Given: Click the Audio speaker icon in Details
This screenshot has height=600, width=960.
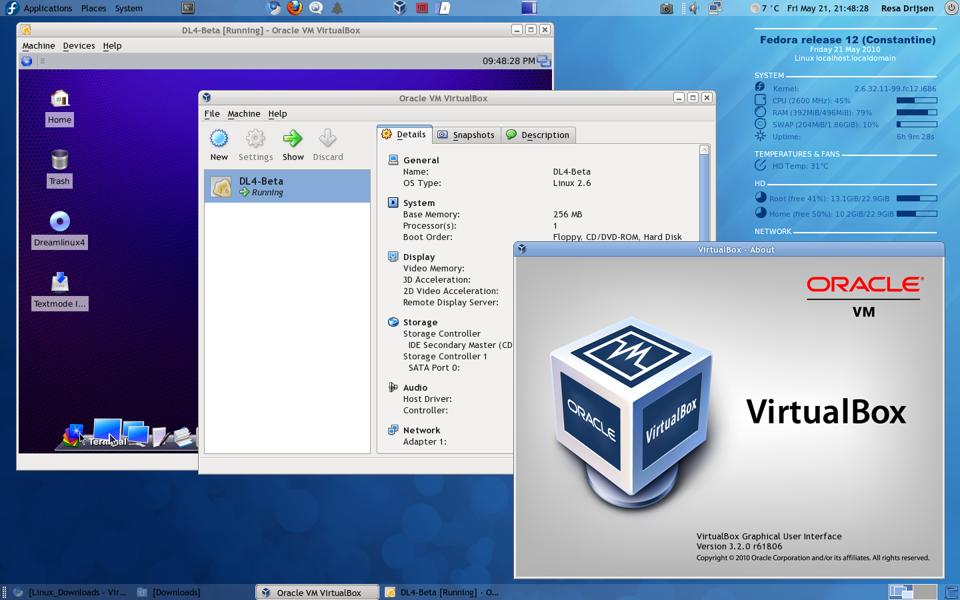Looking at the screenshot, I should (393, 387).
